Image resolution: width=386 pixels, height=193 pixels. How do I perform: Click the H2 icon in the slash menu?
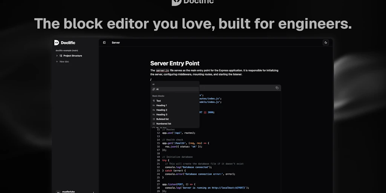pos(154,110)
